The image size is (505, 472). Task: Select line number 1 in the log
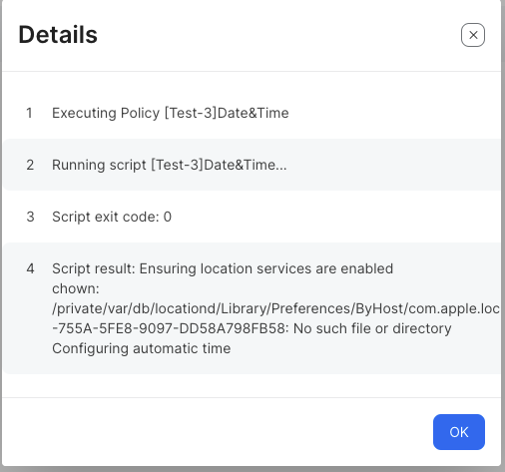pyautogui.click(x=29, y=113)
